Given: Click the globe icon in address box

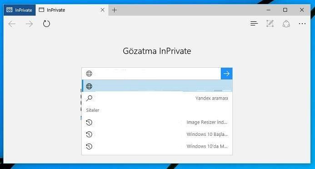Looking at the screenshot, I should (x=89, y=74).
